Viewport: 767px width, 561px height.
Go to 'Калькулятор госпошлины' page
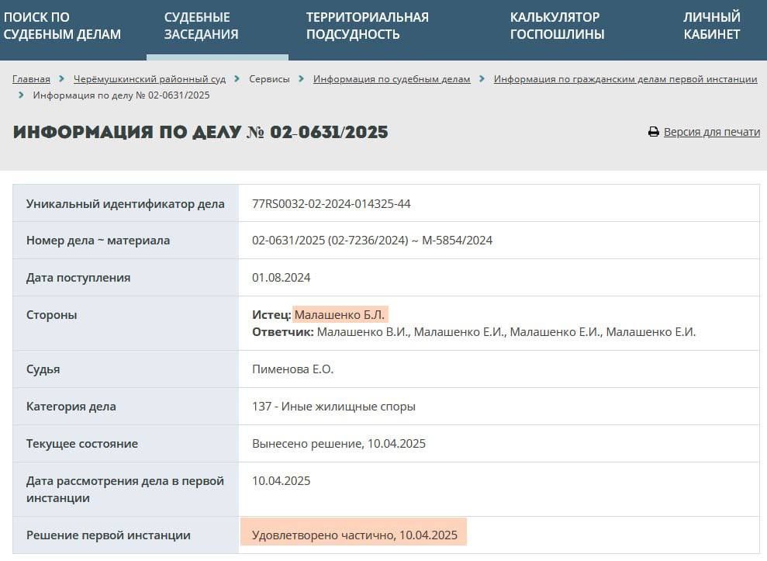point(557,26)
